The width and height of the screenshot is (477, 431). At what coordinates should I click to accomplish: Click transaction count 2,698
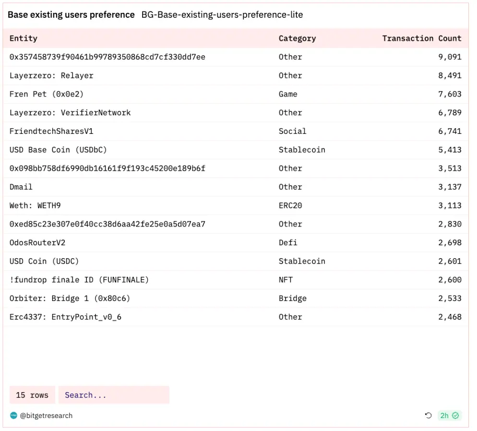[x=450, y=242]
